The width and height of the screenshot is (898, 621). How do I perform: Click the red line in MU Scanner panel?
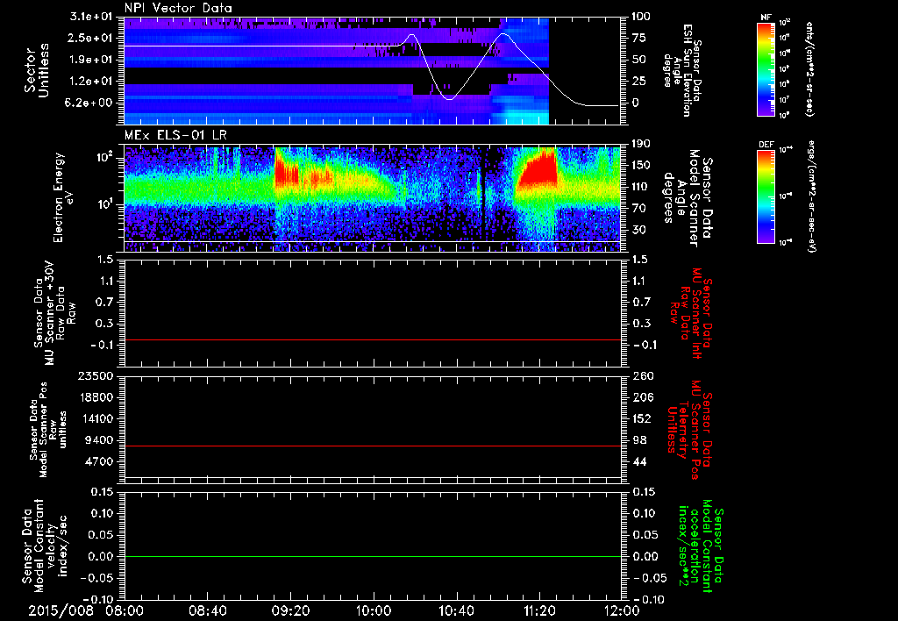(373, 339)
